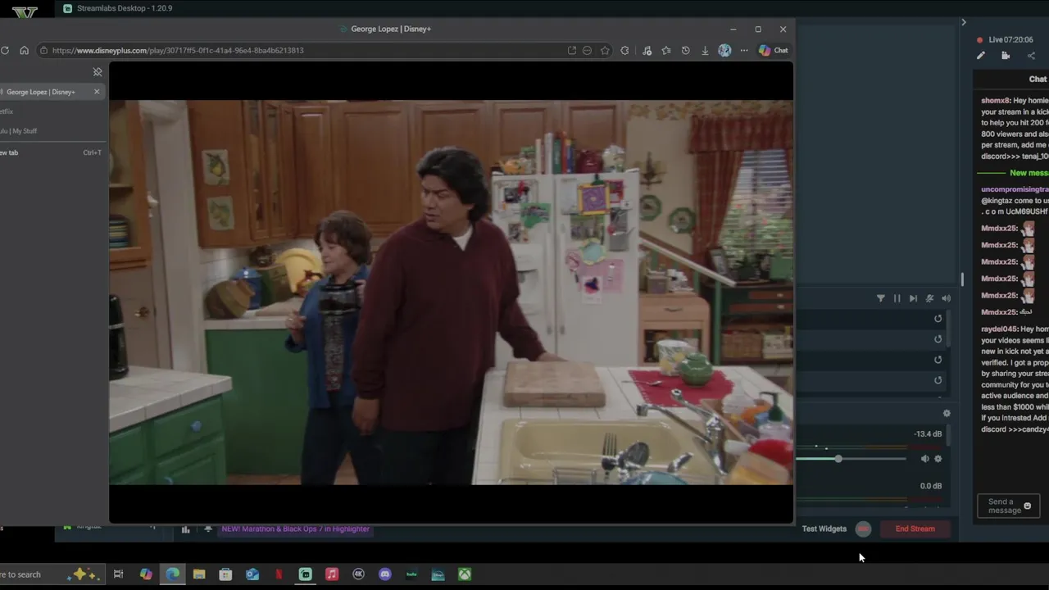Open the Edge profile avatar

click(724, 50)
